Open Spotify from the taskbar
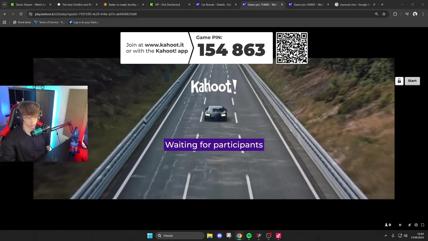The image size is (428, 241). click(x=249, y=236)
